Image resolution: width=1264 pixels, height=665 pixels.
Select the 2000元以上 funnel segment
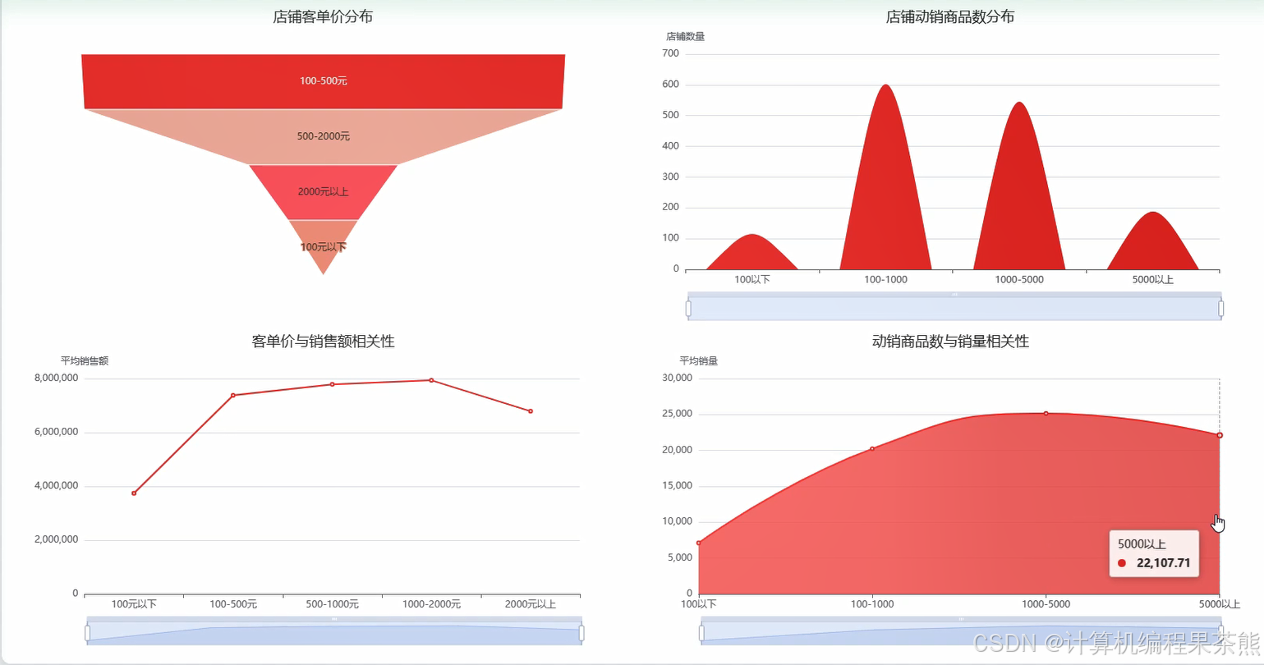[x=324, y=191]
